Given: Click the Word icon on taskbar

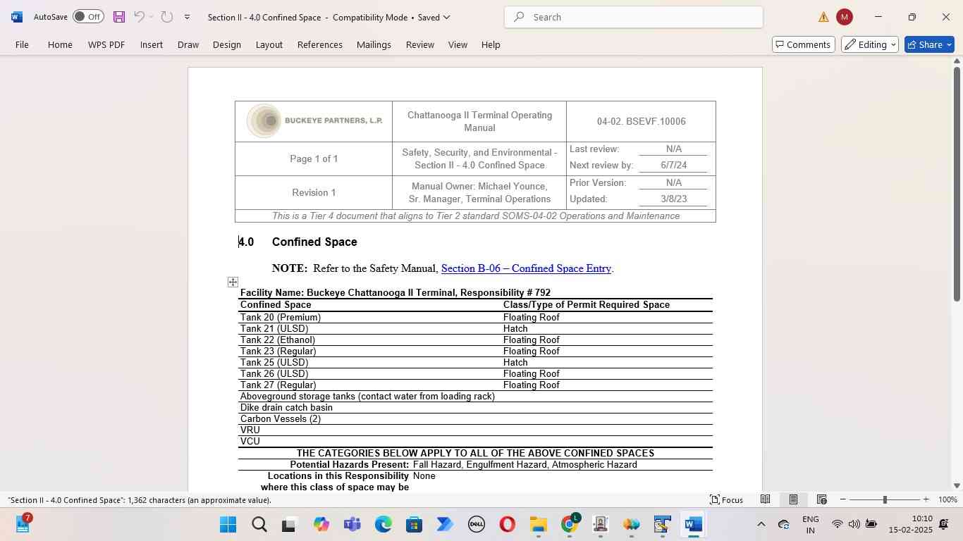Looking at the screenshot, I should (693, 525).
